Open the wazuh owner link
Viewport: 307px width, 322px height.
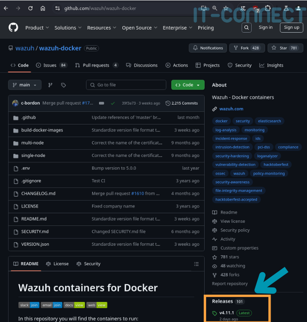point(25,48)
